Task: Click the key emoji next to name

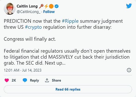Action: (x=41, y=6)
